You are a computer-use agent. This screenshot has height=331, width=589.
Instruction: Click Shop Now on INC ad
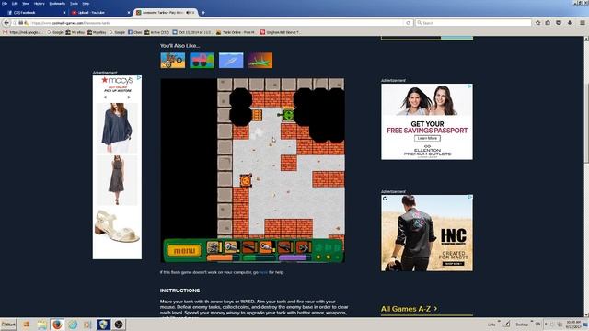pos(453,264)
